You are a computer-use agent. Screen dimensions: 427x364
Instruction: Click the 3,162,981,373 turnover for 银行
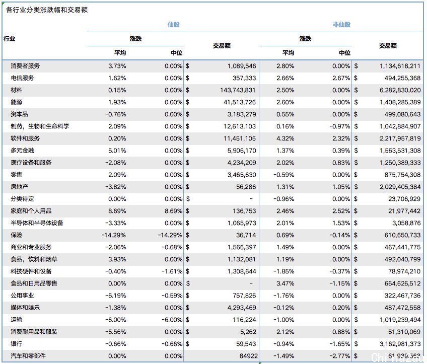pyautogui.click(x=400, y=344)
